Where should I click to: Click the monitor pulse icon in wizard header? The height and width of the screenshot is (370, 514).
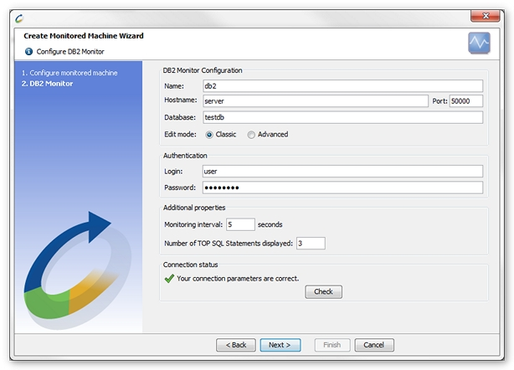[479, 43]
